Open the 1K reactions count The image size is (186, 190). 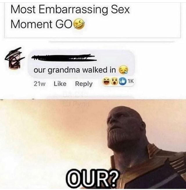tap(131, 82)
